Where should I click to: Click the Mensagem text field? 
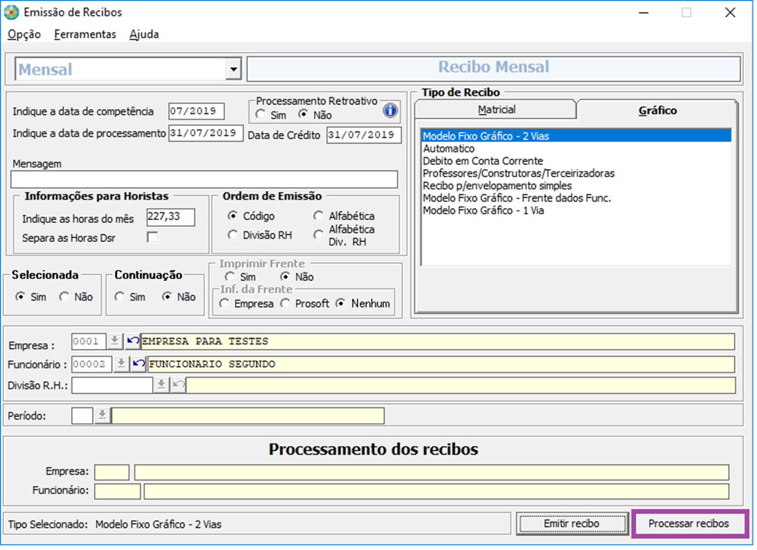click(x=204, y=179)
